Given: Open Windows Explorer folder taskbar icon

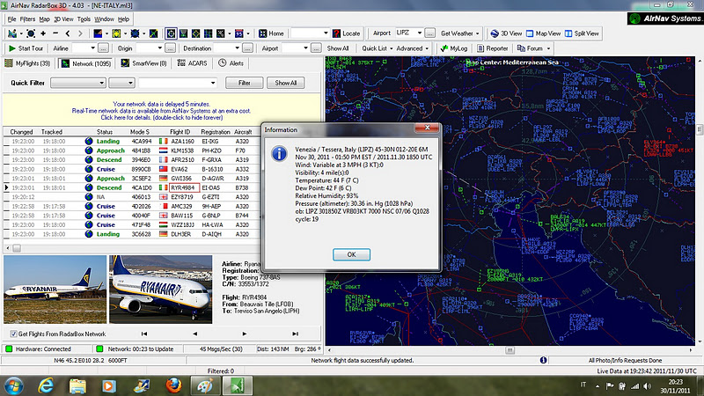Looking at the screenshot, I should pyautogui.click(x=77, y=385).
